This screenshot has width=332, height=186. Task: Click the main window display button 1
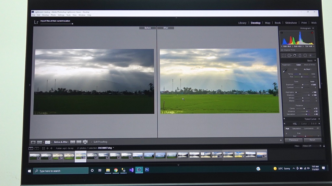pyautogui.click(x=31, y=148)
